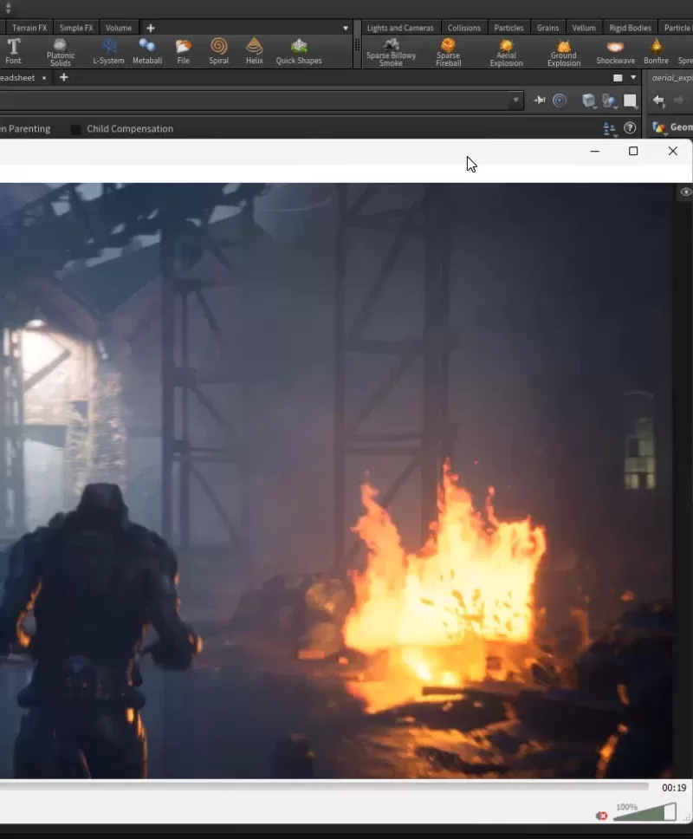
Task: Select the aerial_expl tab label
Action: (x=671, y=78)
